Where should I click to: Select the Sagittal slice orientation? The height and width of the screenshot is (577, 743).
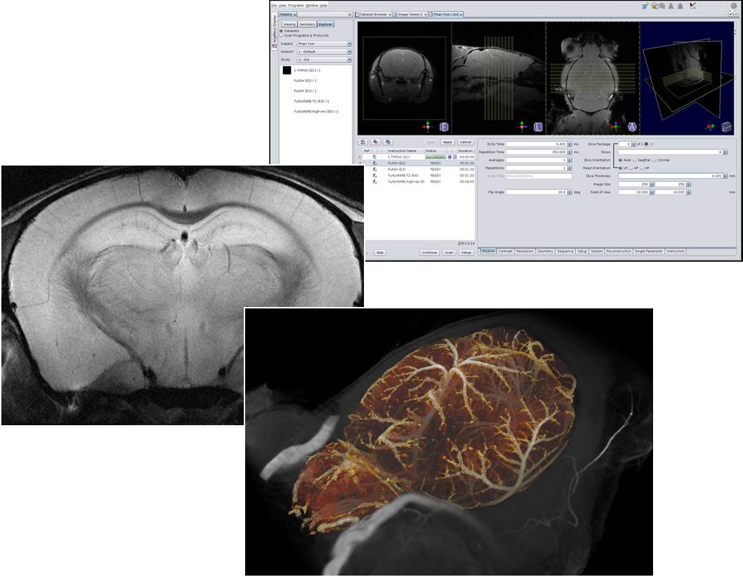click(x=635, y=160)
